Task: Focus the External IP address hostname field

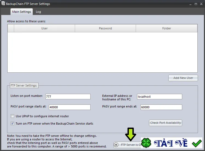Action: [x=160, y=97]
